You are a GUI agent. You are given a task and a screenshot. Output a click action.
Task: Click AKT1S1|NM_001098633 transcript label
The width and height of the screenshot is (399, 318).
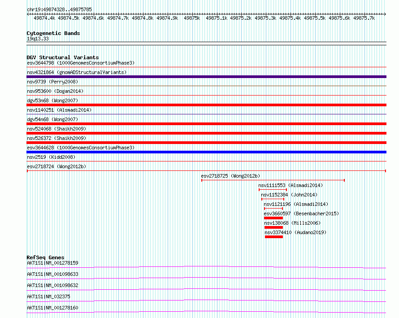(52, 274)
